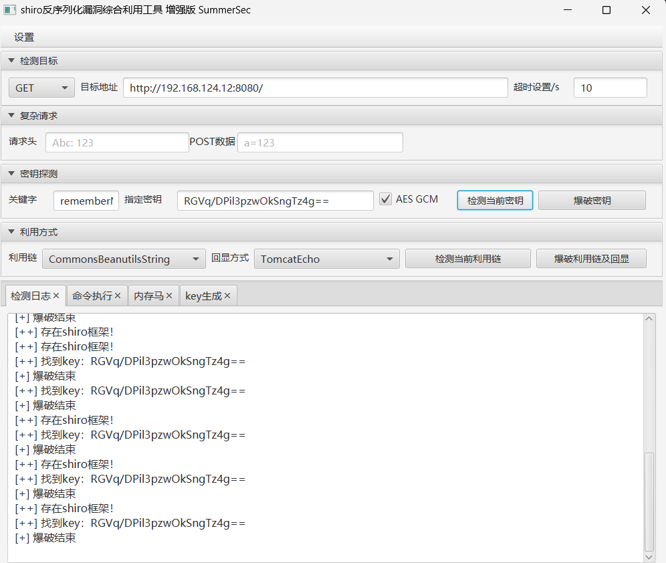
Task: Click the 爆破密钥 button
Action: (x=592, y=201)
